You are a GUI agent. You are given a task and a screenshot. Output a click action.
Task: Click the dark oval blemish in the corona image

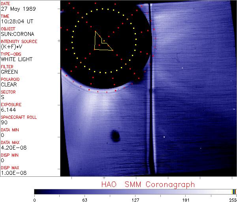click(116, 136)
